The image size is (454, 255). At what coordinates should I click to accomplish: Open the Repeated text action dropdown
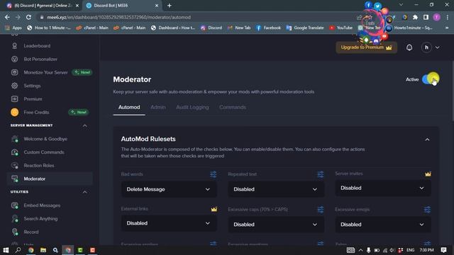tap(276, 189)
